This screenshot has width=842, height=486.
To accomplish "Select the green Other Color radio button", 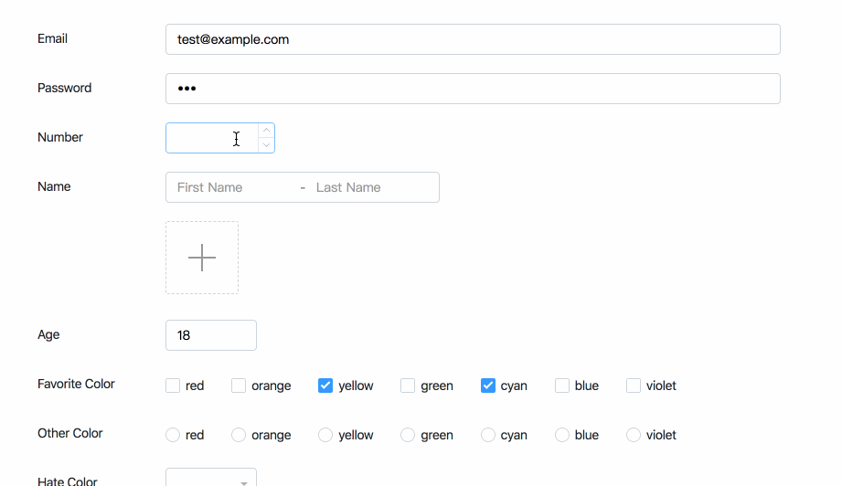I will click(408, 435).
